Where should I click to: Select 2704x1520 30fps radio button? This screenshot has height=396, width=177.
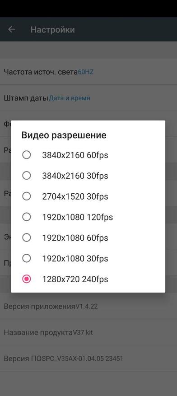27,196
